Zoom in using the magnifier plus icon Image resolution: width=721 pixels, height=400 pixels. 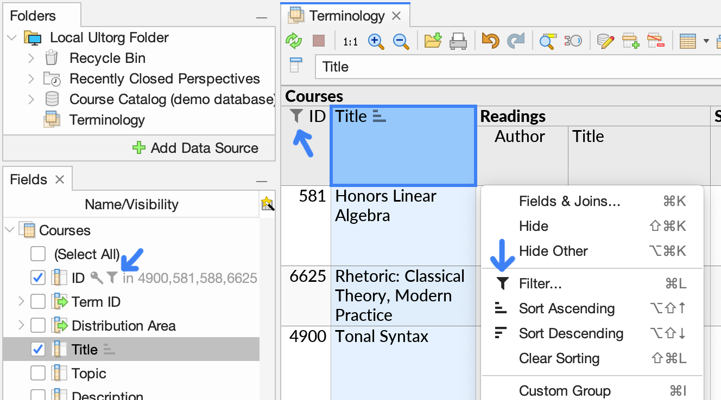tap(376, 40)
